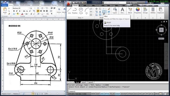This screenshot has width=170, height=96.
Task: Click the Rectangle tool in Draw panel
Action: coord(91,9)
